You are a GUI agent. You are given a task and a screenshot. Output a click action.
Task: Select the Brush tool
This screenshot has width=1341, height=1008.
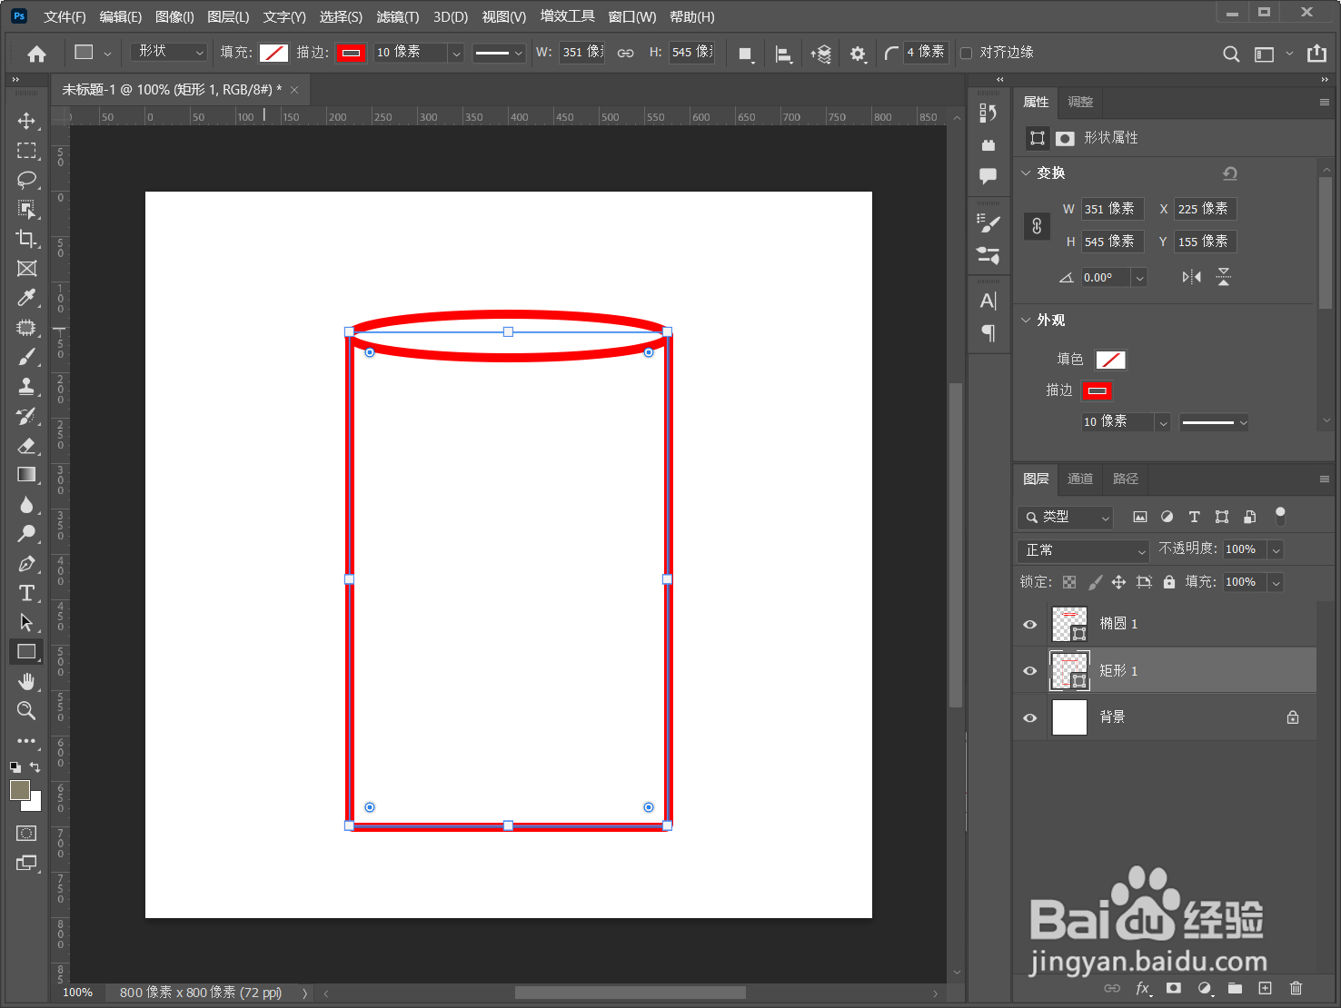click(x=26, y=357)
